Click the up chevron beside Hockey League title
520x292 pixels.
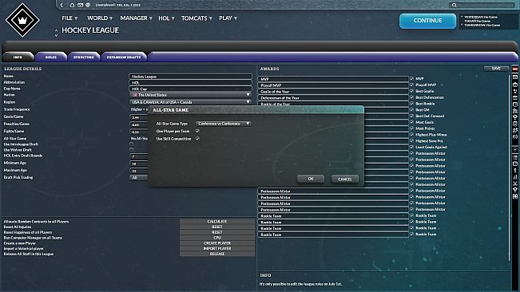56,30
